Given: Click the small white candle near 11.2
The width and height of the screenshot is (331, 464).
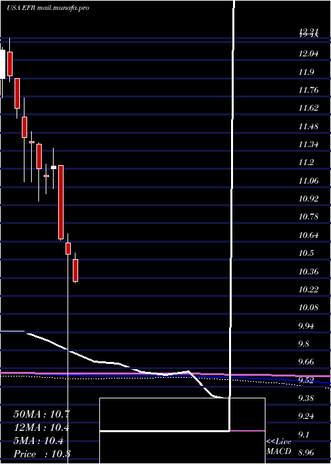Looking at the screenshot, I should (54, 167).
